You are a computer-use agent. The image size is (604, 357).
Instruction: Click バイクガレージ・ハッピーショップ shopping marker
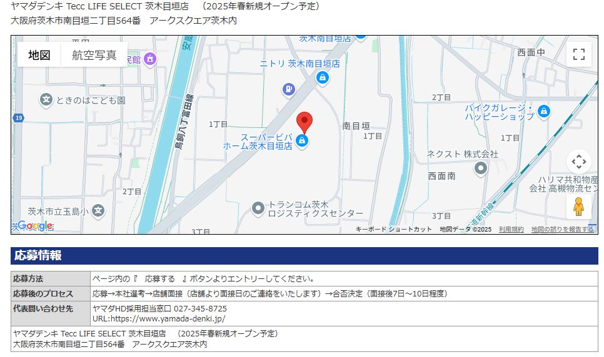[x=544, y=112]
